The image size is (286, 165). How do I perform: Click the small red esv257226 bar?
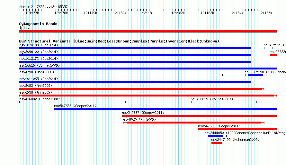coord(273,55)
